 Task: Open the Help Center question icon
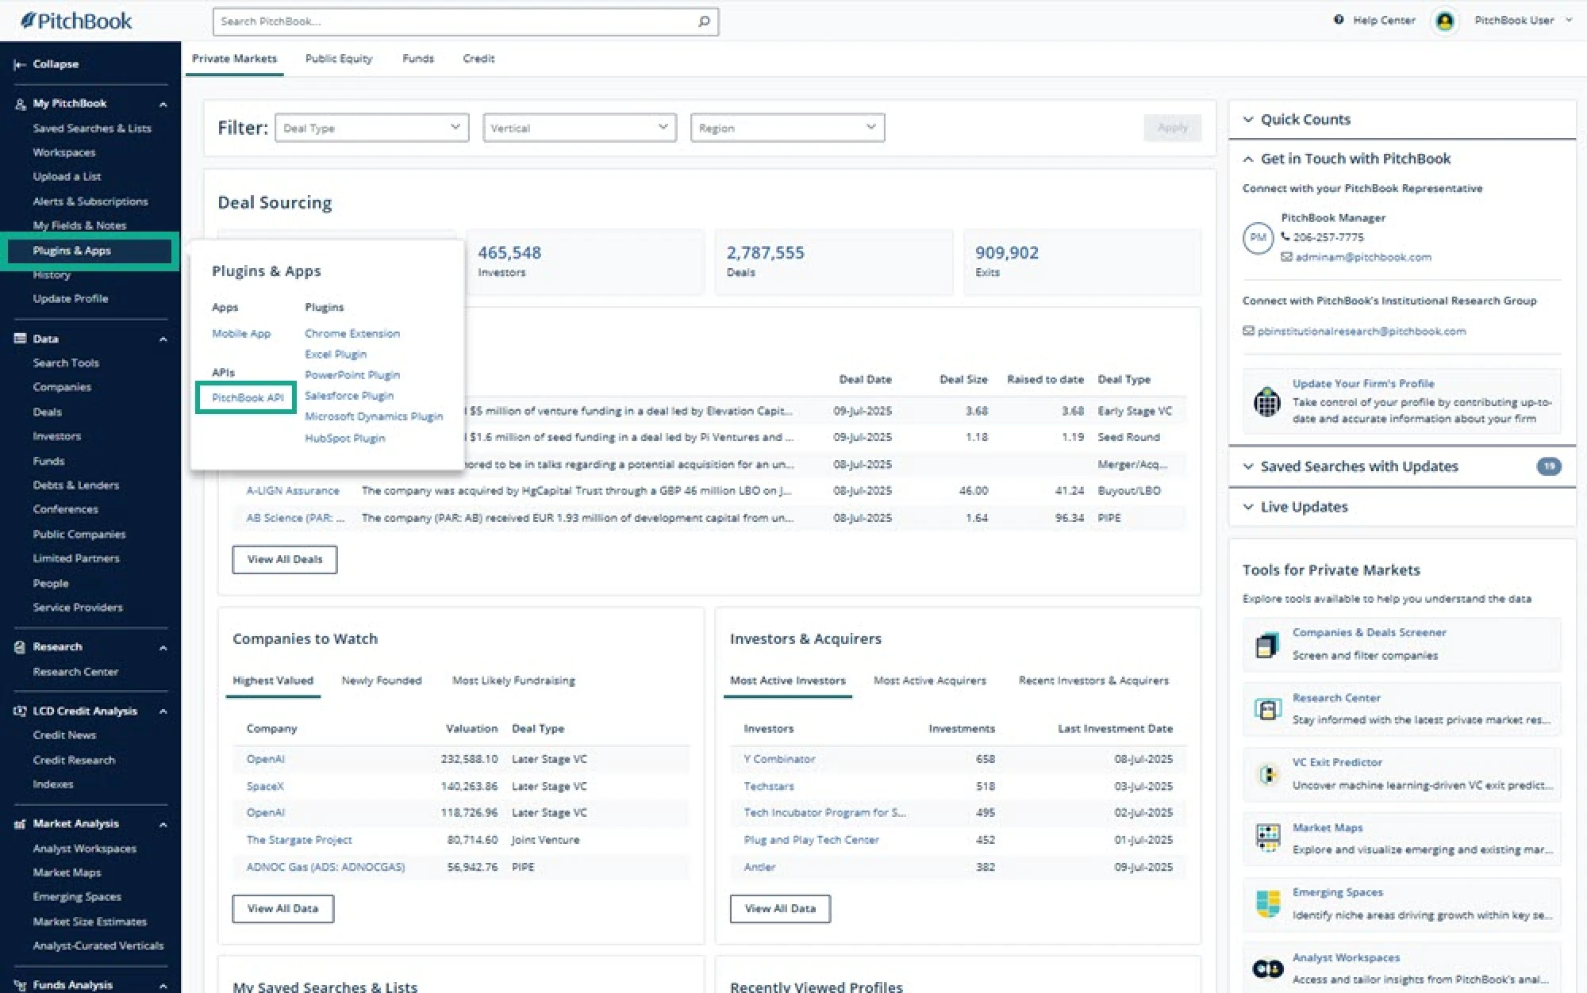pos(1339,20)
